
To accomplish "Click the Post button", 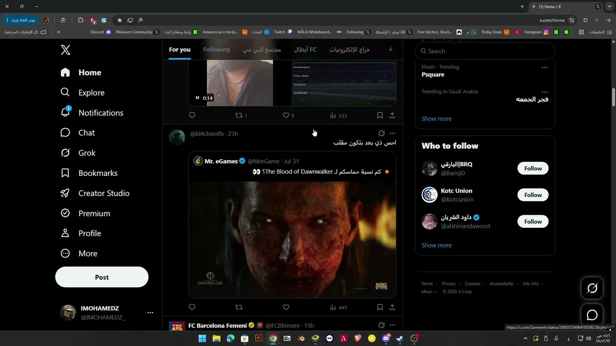I will (x=102, y=277).
